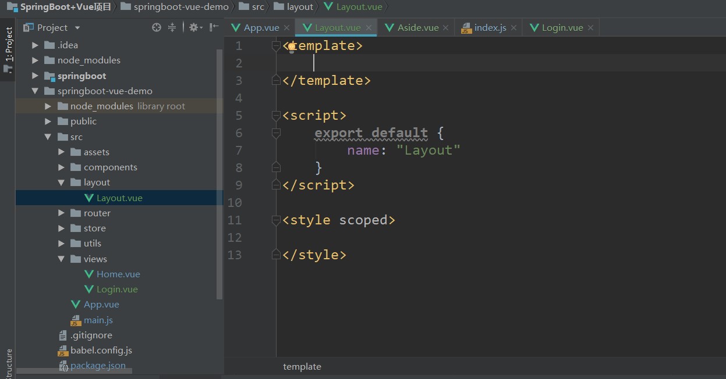Fold the template block at line 1
Image resolution: width=726 pixels, height=379 pixels.
pos(277,46)
